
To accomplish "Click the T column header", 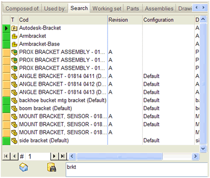I will (x=14, y=20).
